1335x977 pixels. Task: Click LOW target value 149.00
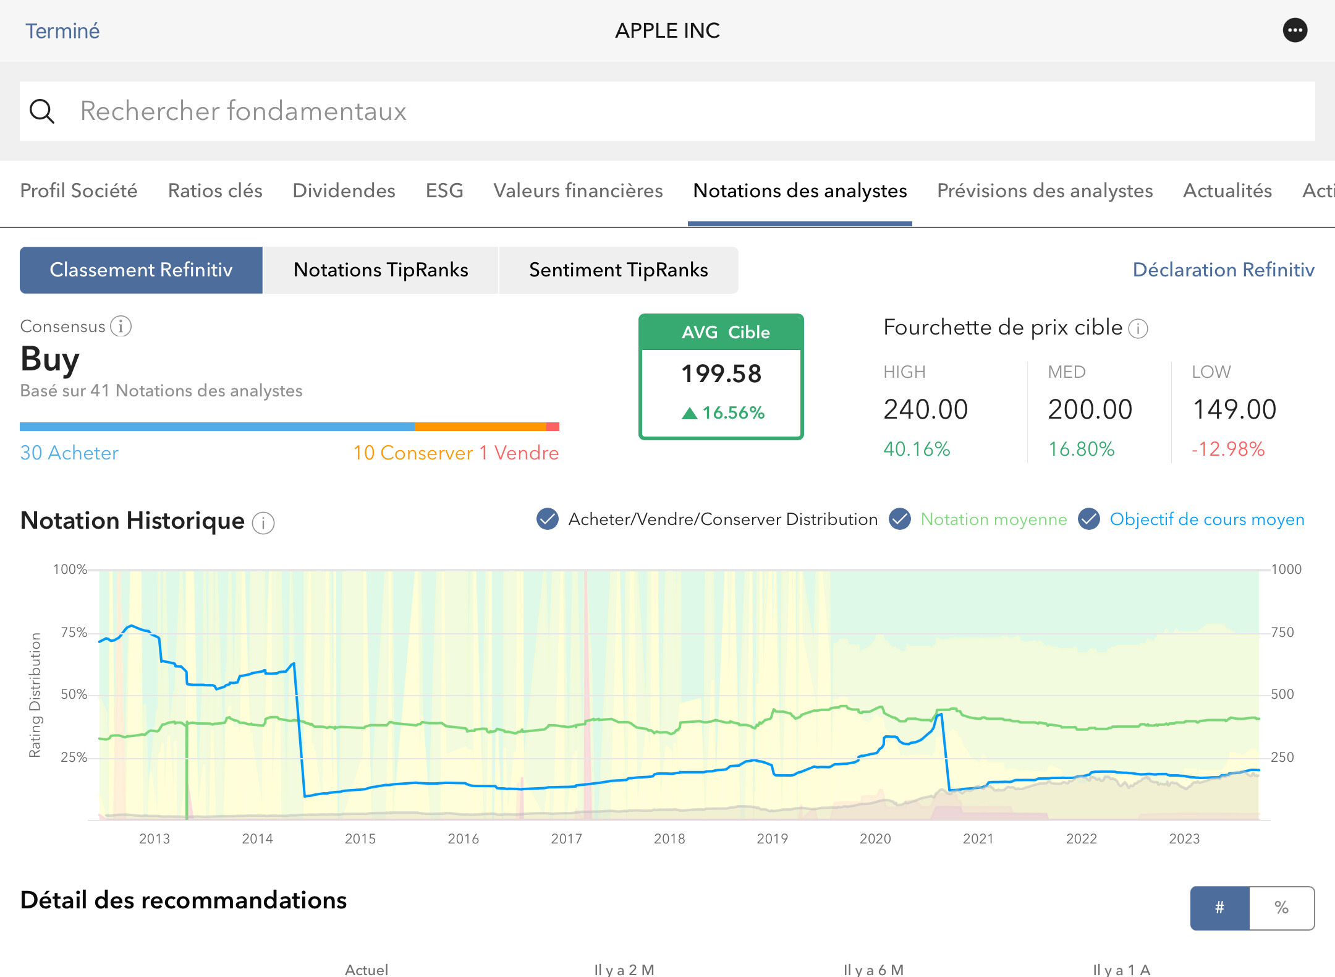coord(1234,409)
